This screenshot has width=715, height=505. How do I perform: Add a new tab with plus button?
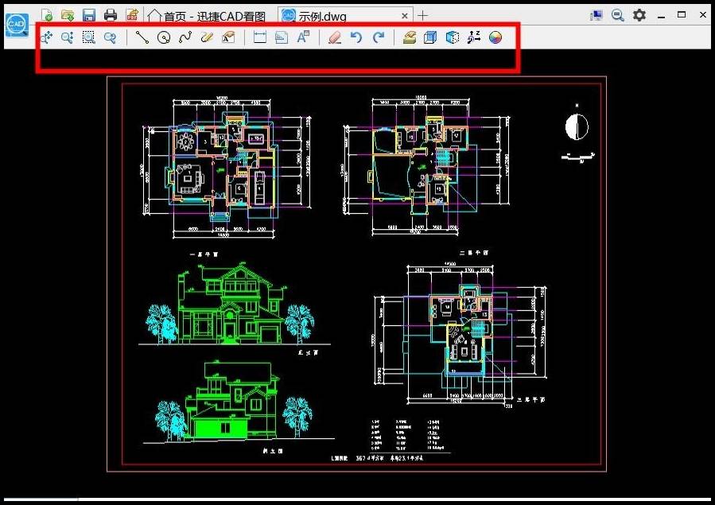click(423, 15)
